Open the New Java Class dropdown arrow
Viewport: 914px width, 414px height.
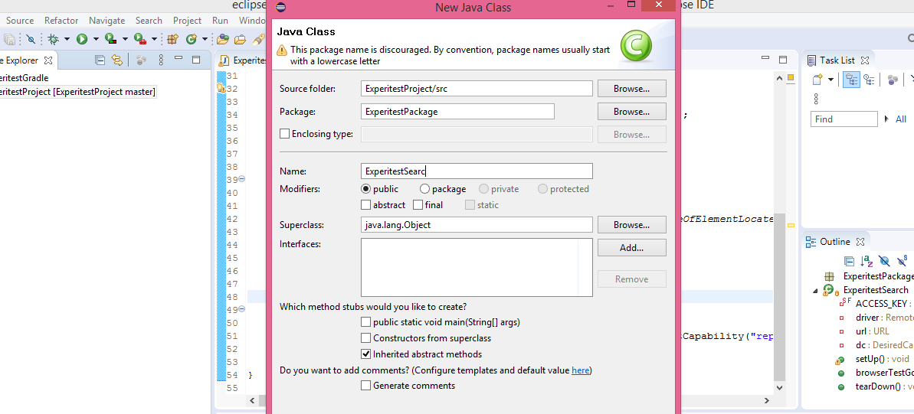pos(205,40)
